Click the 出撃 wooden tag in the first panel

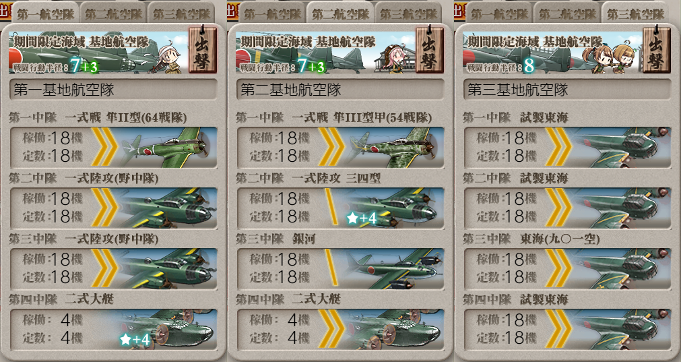coord(202,51)
